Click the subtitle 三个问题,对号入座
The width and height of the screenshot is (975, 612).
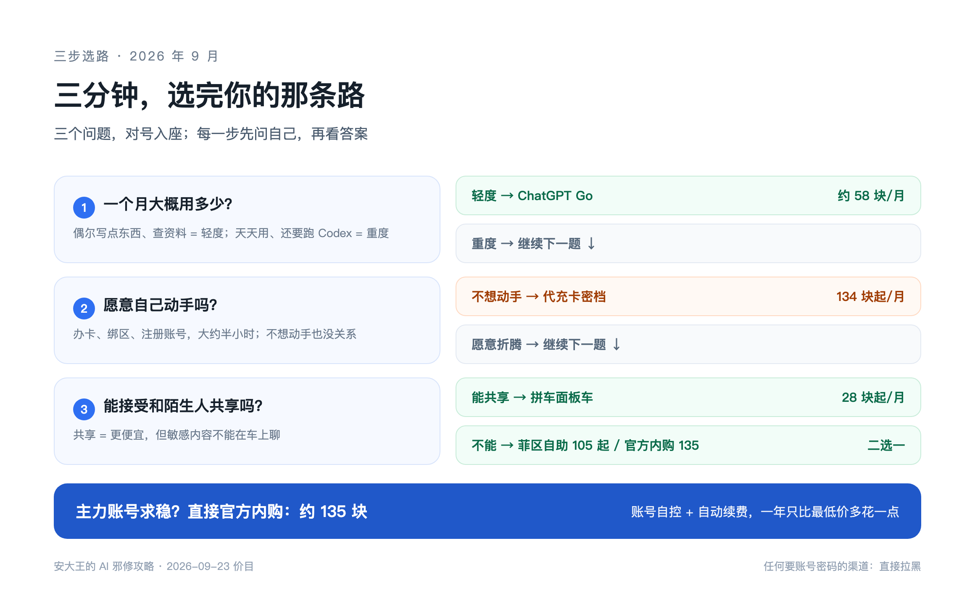(x=211, y=134)
